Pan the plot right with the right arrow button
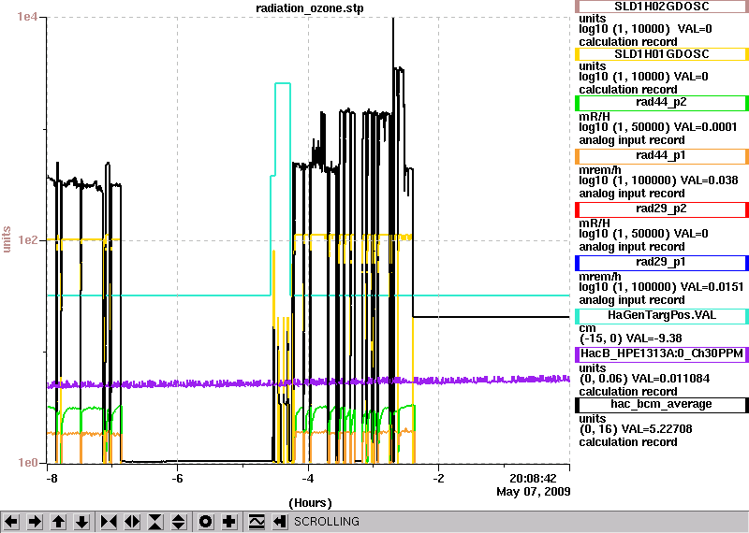 (x=35, y=522)
